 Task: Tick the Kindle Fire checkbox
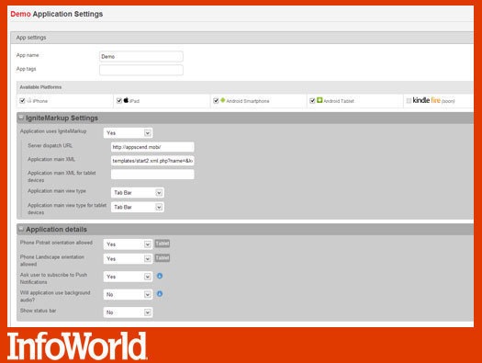(409, 100)
